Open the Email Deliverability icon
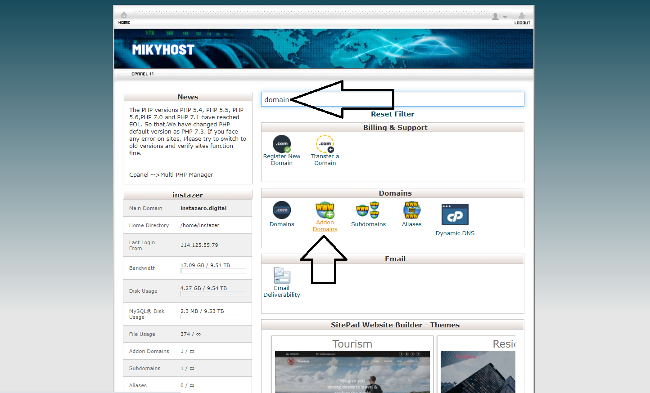Viewport: 650px width, 393px height. click(282, 275)
